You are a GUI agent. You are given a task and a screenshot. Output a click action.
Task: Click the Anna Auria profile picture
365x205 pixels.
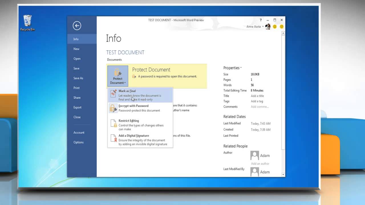pos(268,26)
